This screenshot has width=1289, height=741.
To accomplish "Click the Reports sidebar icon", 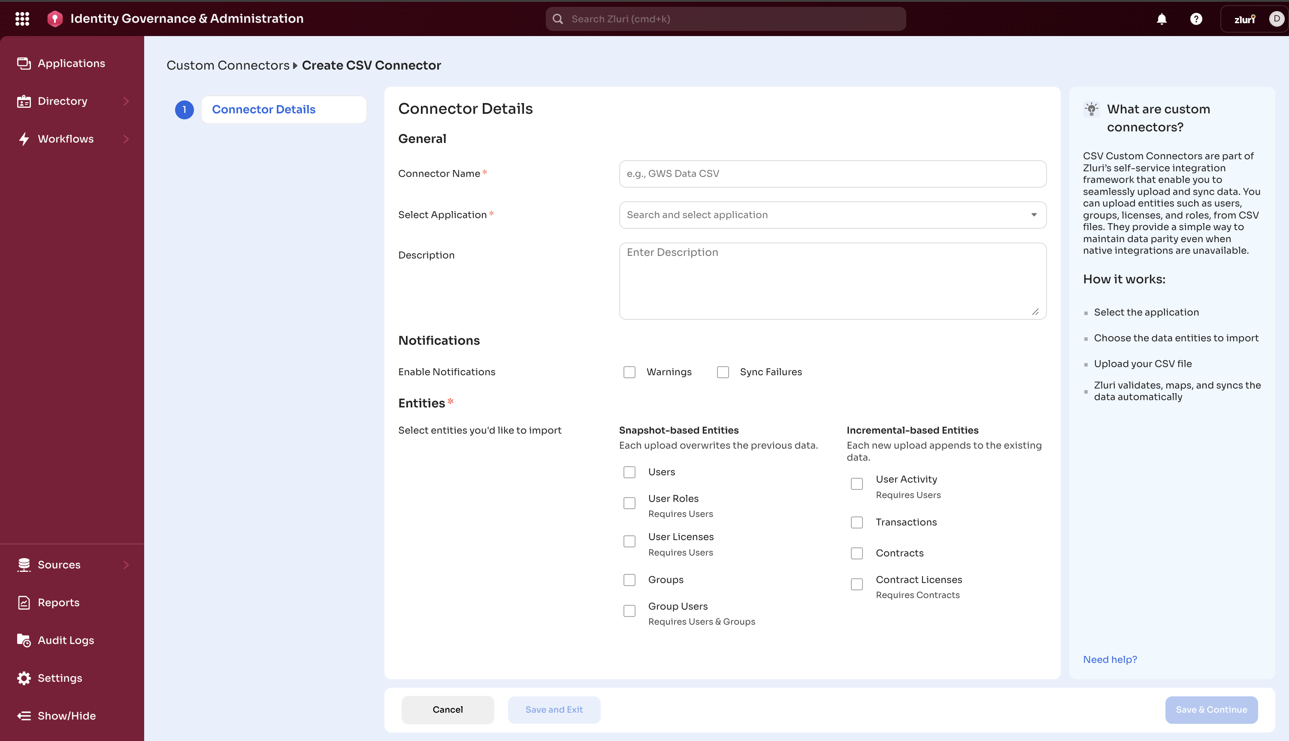I will point(24,603).
